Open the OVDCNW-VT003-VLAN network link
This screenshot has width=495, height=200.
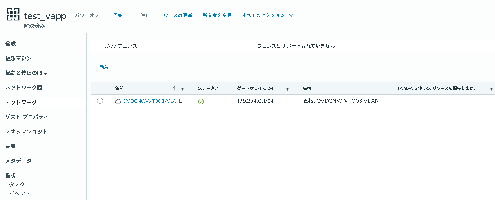[x=153, y=101]
